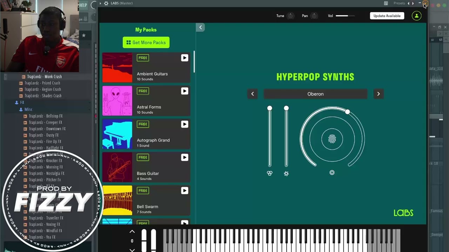Viewport: 449px width, 252px height.
Task: Select TrapLordz - Prized Crash sample
Action: coord(42,83)
